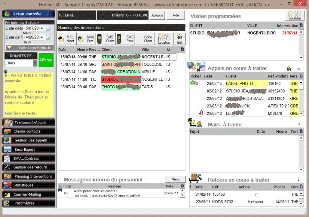Expand the Sélection Période panel
This screenshot has height=217, width=309.
[29, 48]
